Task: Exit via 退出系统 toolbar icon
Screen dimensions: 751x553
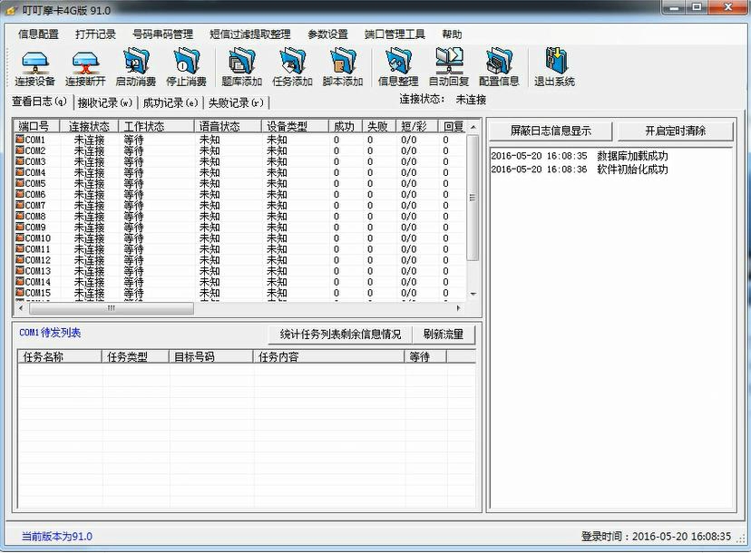Action: pyautogui.click(x=554, y=68)
